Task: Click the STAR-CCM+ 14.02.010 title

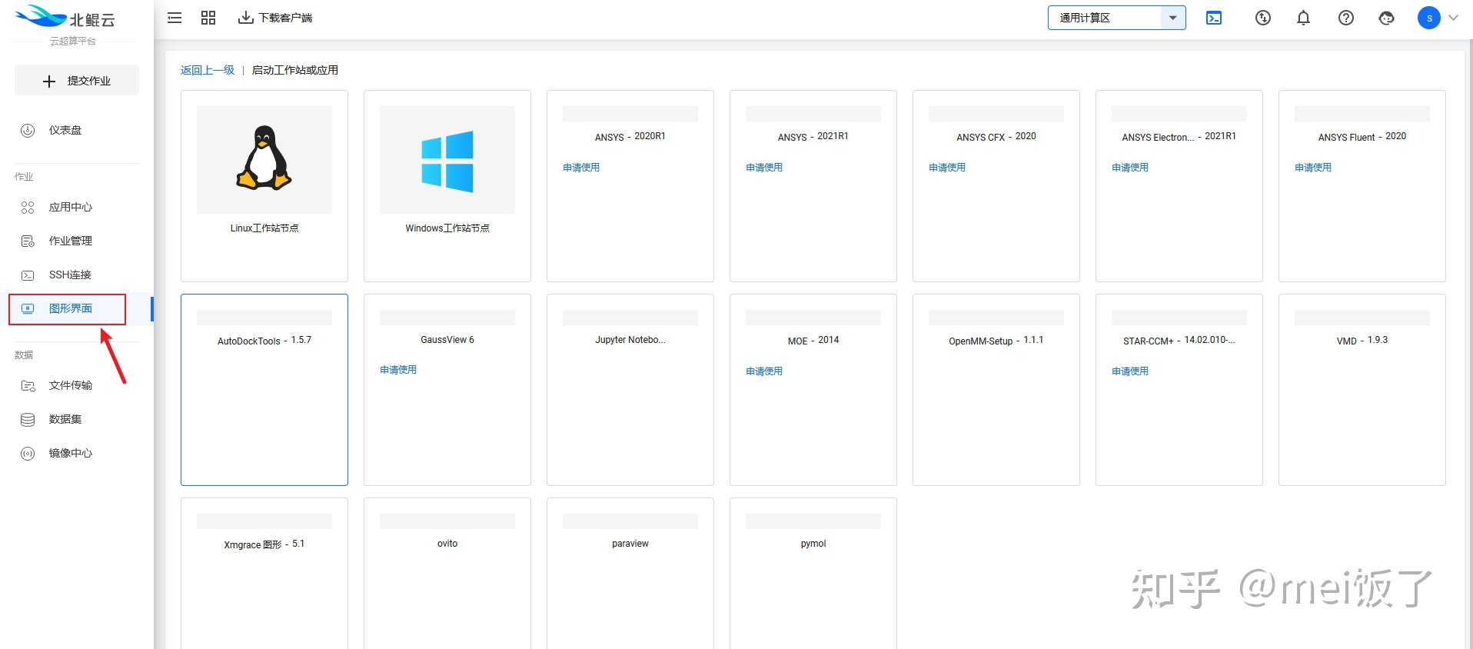Action: [1179, 341]
